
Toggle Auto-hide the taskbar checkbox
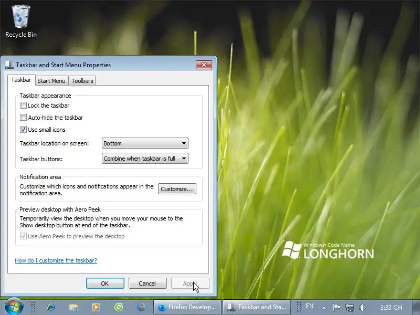pos(23,118)
